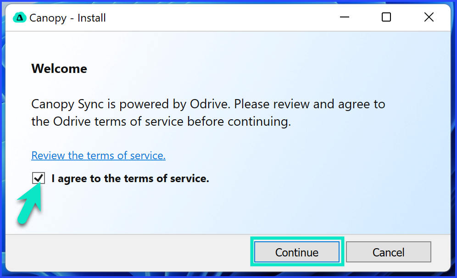This screenshot has width=457, height=278.
Task: Maximize the Canopy Install window
Action: [x=386, y=17]
